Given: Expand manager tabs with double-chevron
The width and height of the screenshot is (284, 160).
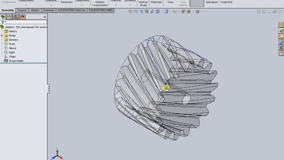Looking at the screenshot, I should [44, 17].
